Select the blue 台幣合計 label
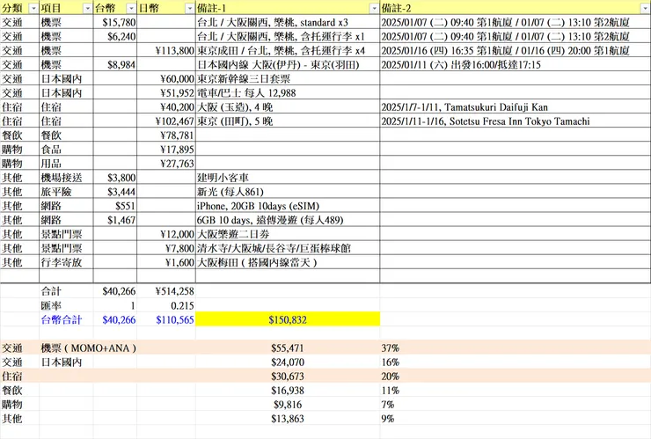Screen dimensions: 651x439 [66, 320]
